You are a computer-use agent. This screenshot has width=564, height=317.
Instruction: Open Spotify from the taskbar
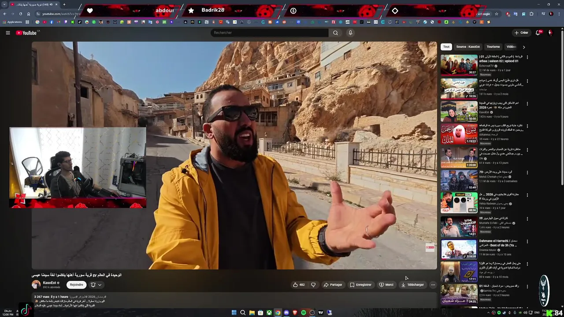coord(304,313)
